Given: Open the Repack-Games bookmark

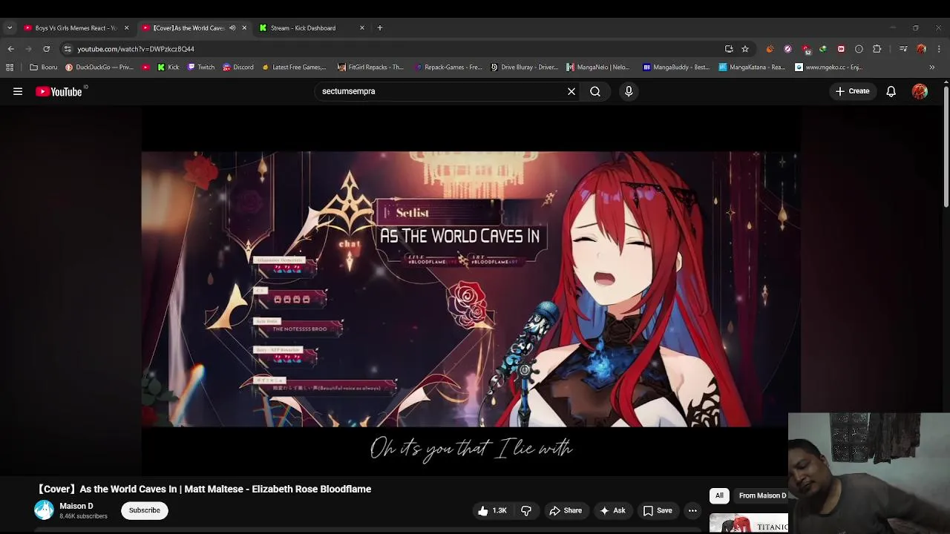Looking at the screenshot, I should [x=448, y=67].
